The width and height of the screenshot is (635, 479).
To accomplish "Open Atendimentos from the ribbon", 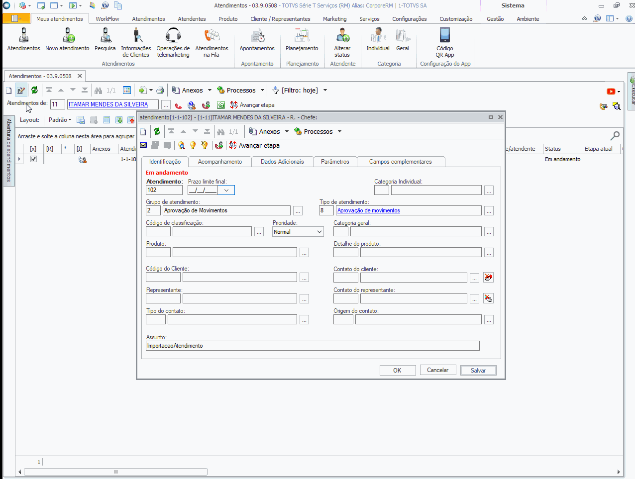I will click(x=23, y=39).
